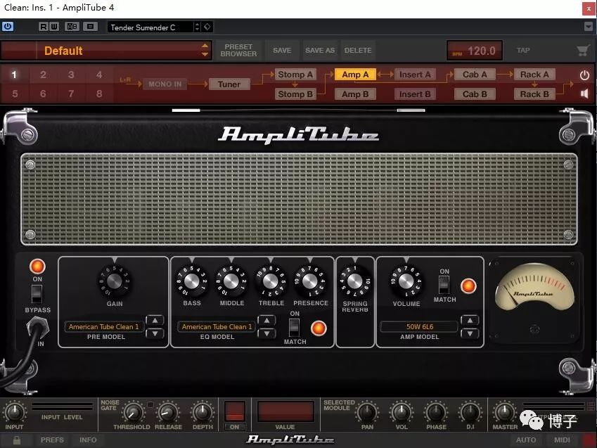Select signal chain preset 6
This screenshot has width=597, height=448.
click(x=43, y=94)
